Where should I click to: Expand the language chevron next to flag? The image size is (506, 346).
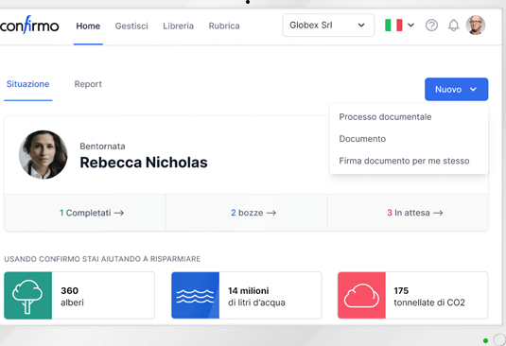pos(410,26)
